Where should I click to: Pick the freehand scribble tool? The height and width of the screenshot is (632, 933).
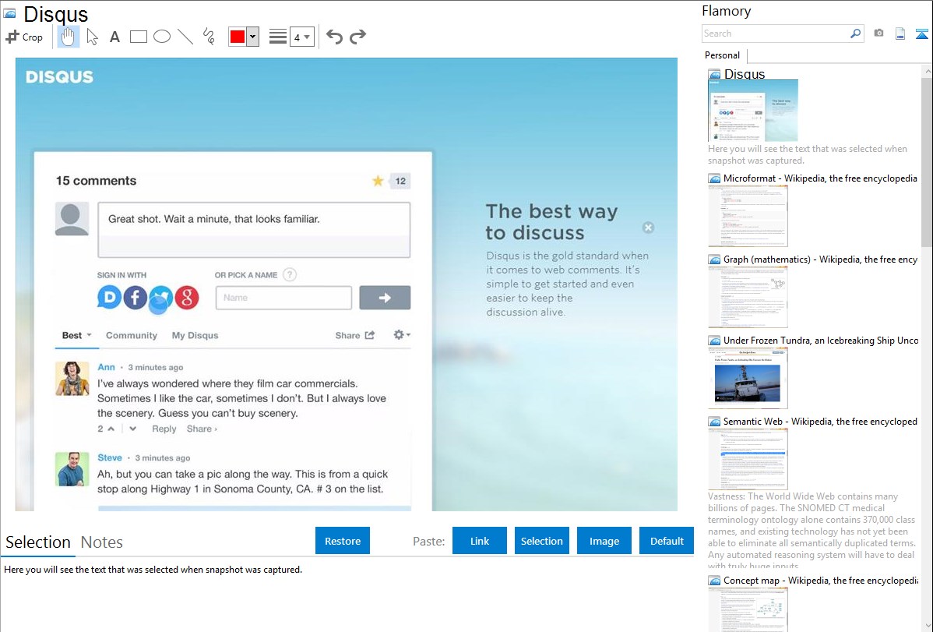coord(209,37)
